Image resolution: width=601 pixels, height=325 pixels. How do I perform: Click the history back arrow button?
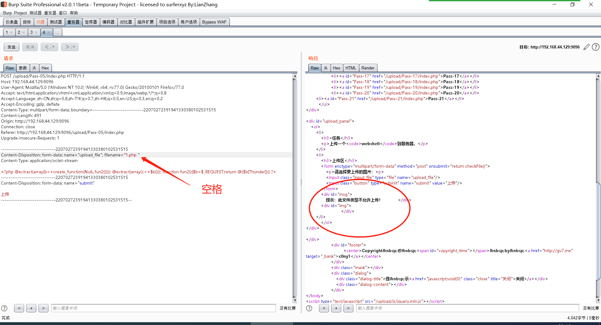(47, 47)
